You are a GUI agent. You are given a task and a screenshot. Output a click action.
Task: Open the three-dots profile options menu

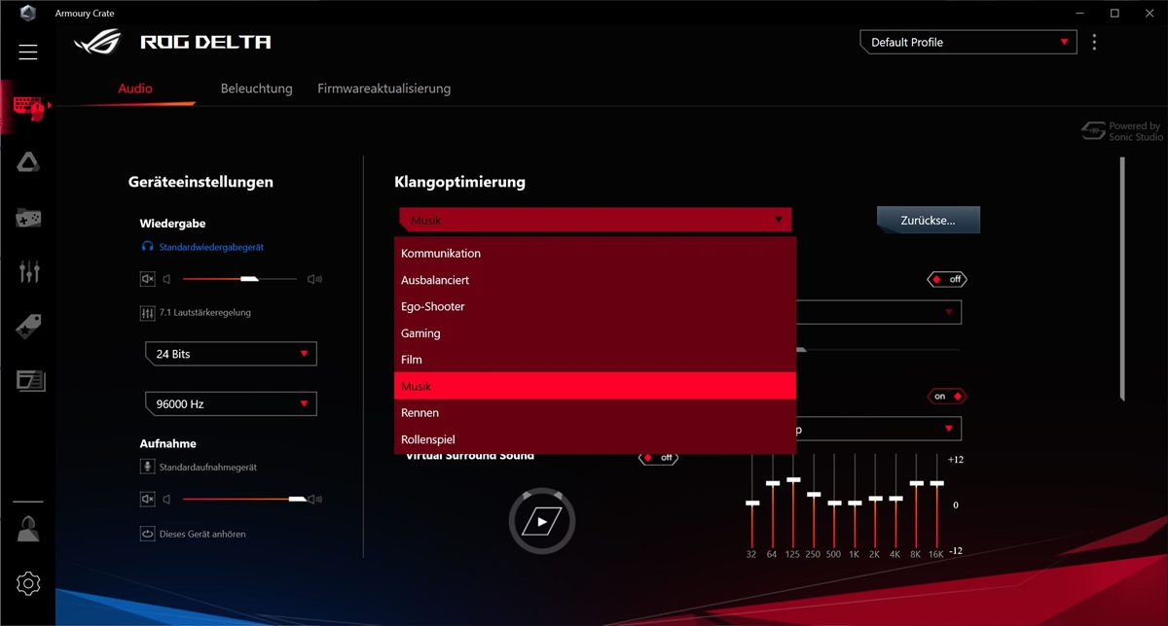[1094, 43]
